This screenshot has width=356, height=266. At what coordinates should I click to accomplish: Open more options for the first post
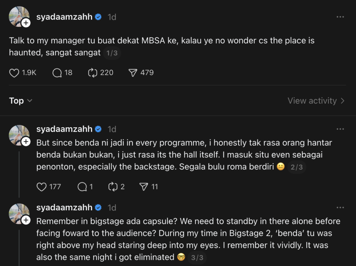340,17
